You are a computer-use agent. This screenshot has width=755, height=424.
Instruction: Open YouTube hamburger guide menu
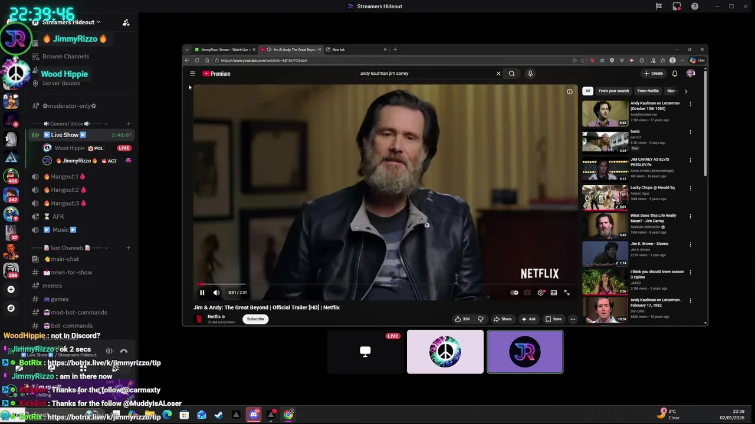coord(192,74)
